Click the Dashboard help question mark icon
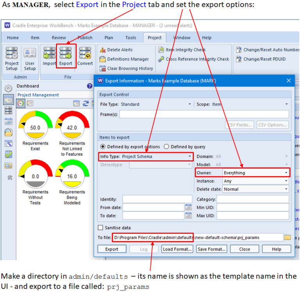This screenshot has width=300, height=292. pyautogui.click(x=89, y=86)
